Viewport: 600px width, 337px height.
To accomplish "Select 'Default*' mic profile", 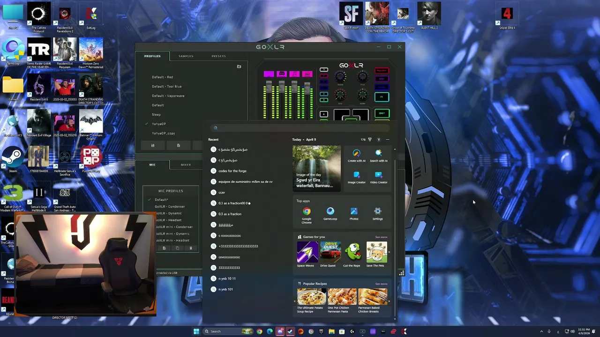I will coord(161,200).
